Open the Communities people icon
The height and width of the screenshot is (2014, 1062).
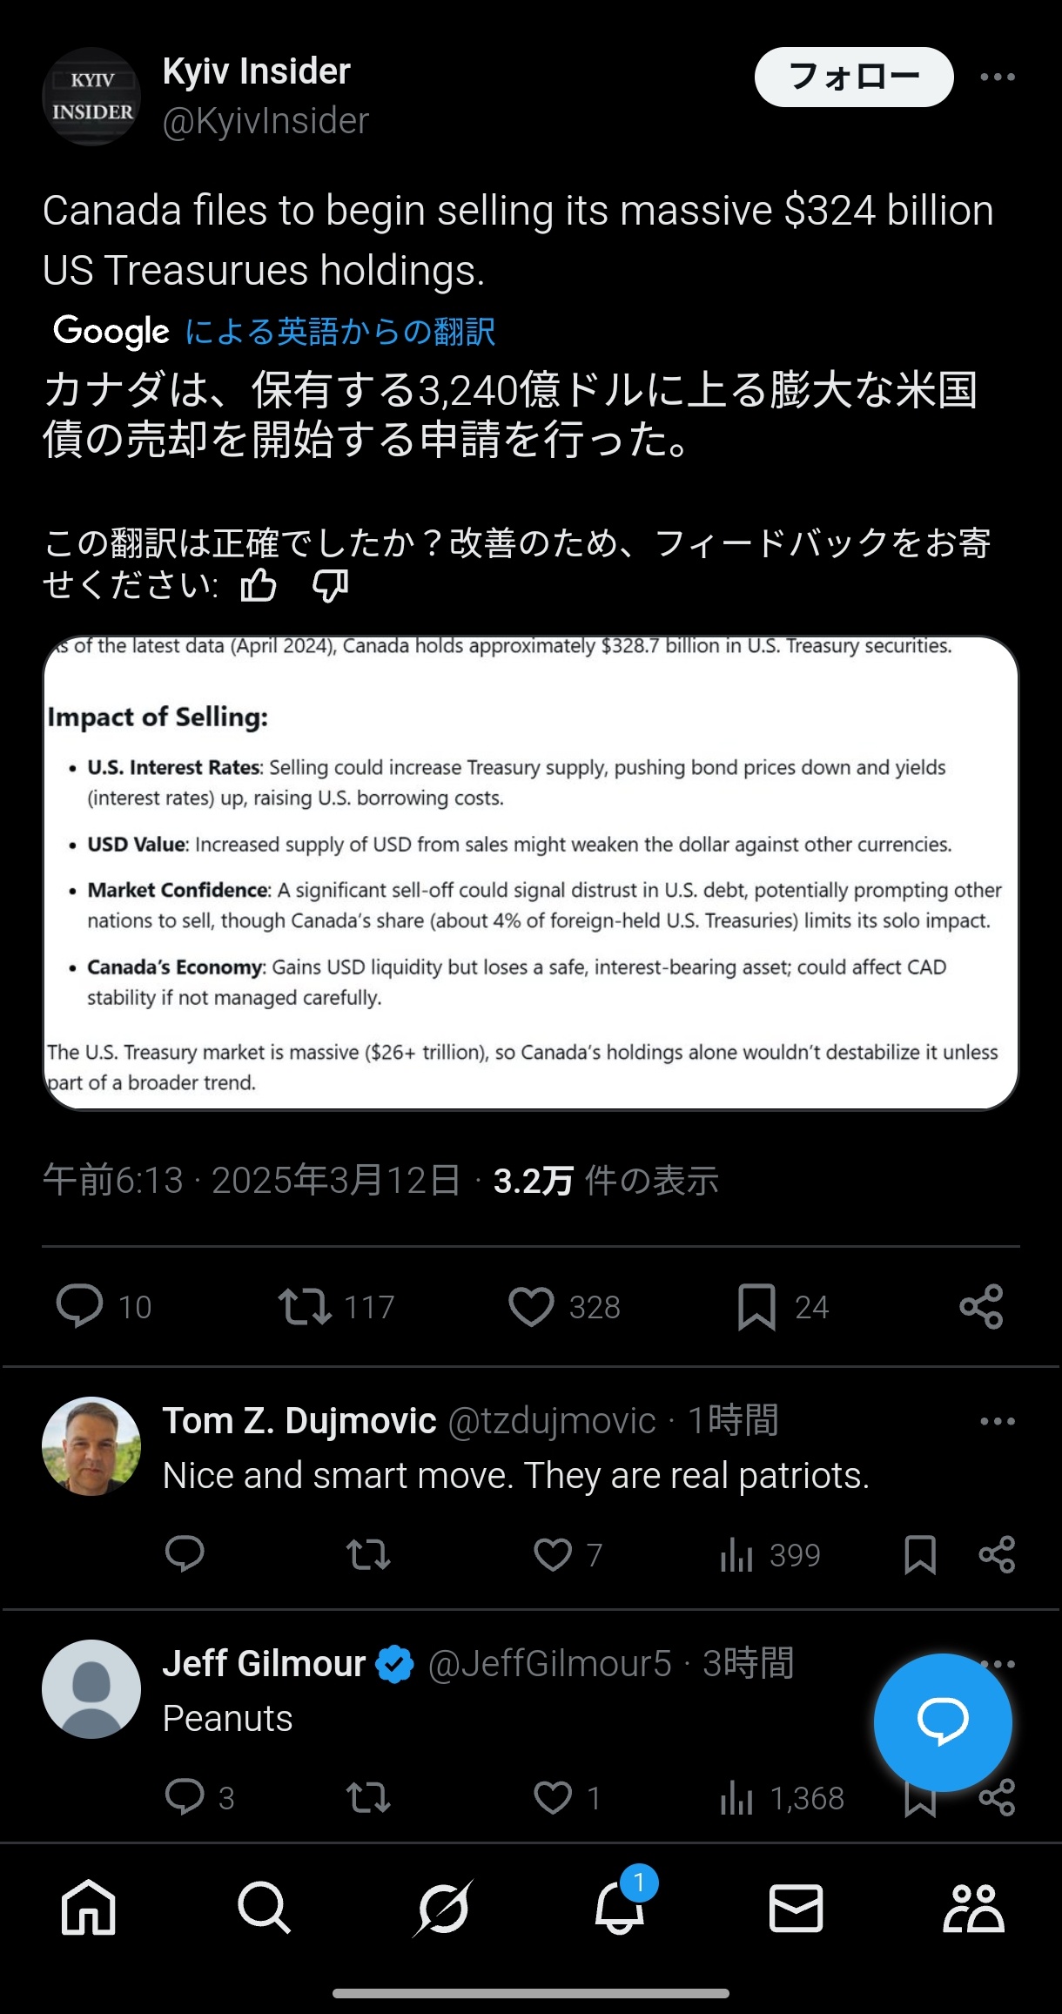click(x=973, y=1907)
